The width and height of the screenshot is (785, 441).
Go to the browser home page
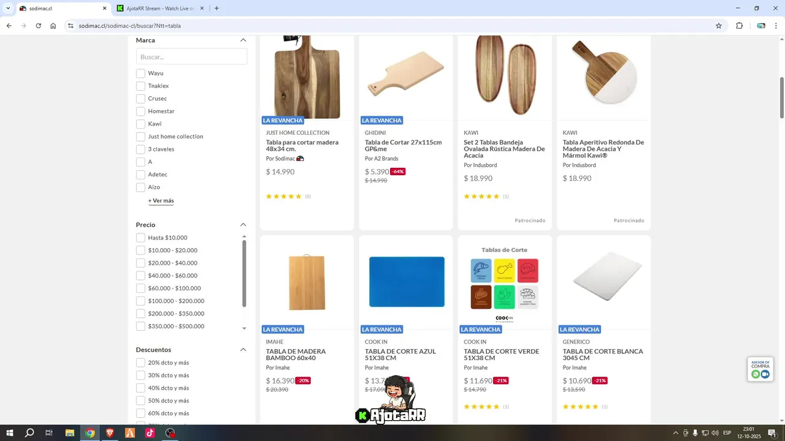pyautogui.click(x=53, y=26)
